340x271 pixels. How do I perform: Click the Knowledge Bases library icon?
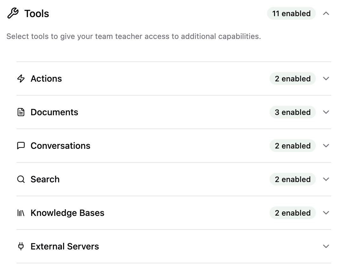coord(21,213)
